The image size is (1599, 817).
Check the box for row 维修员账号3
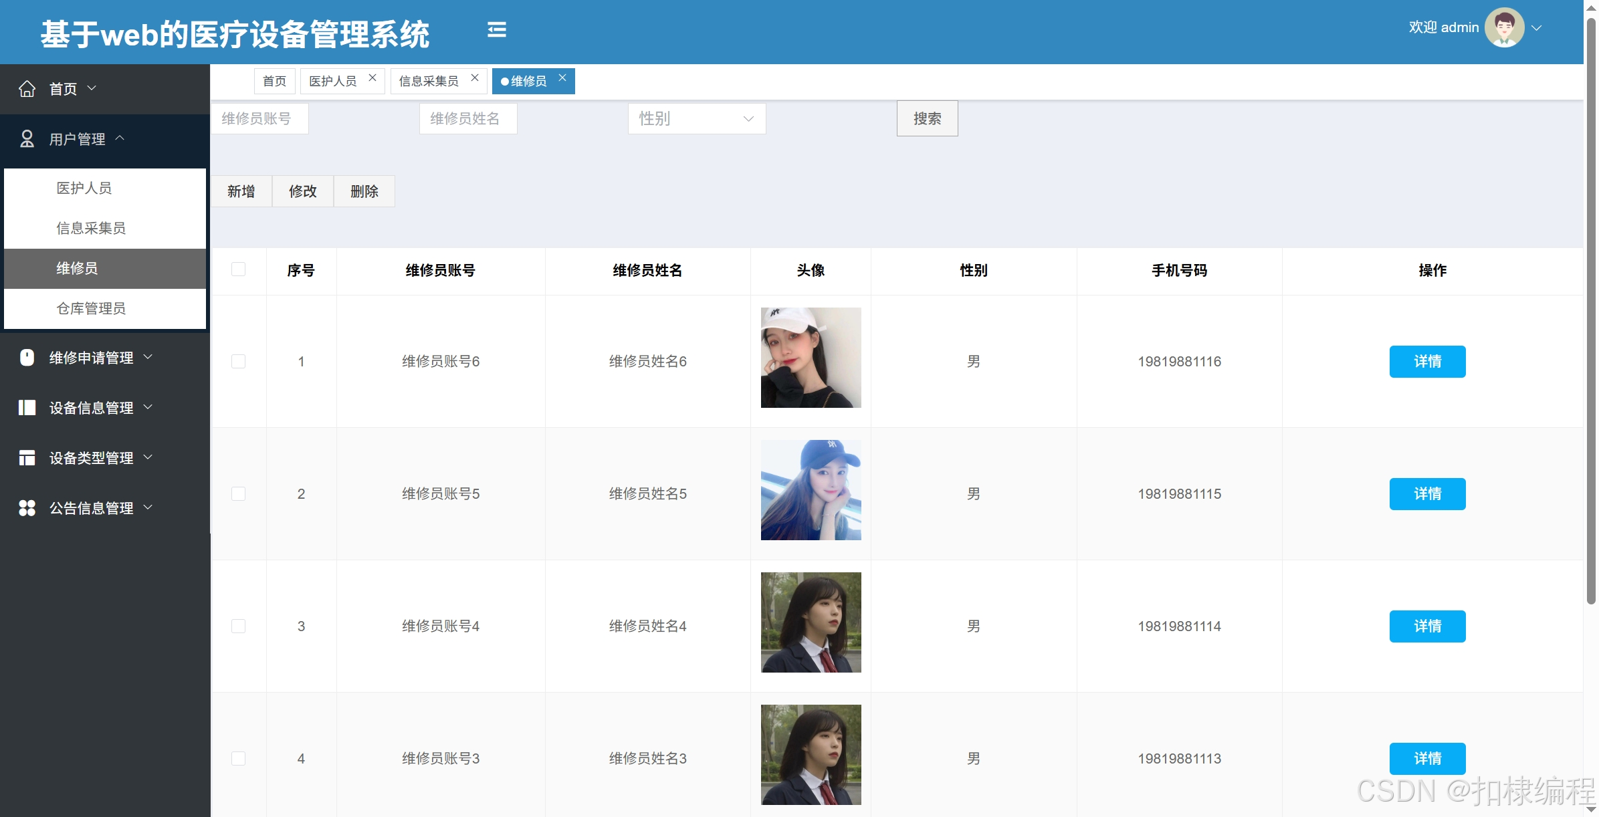tap(238, 759)
